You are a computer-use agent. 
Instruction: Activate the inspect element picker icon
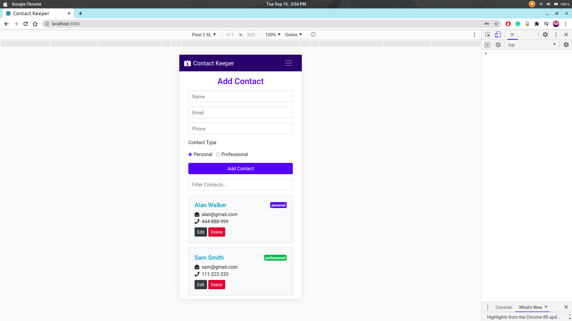pyautogui.click(x=488, y=34)
